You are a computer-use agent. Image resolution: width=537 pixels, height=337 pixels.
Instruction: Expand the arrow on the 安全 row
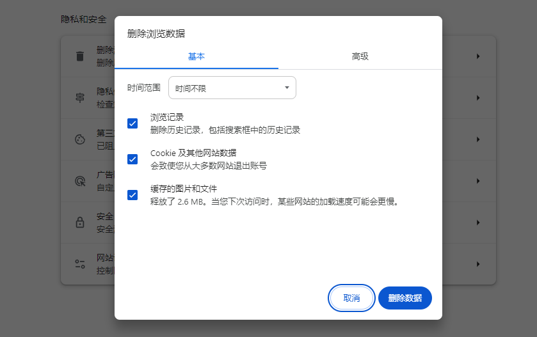coord(478,223)
